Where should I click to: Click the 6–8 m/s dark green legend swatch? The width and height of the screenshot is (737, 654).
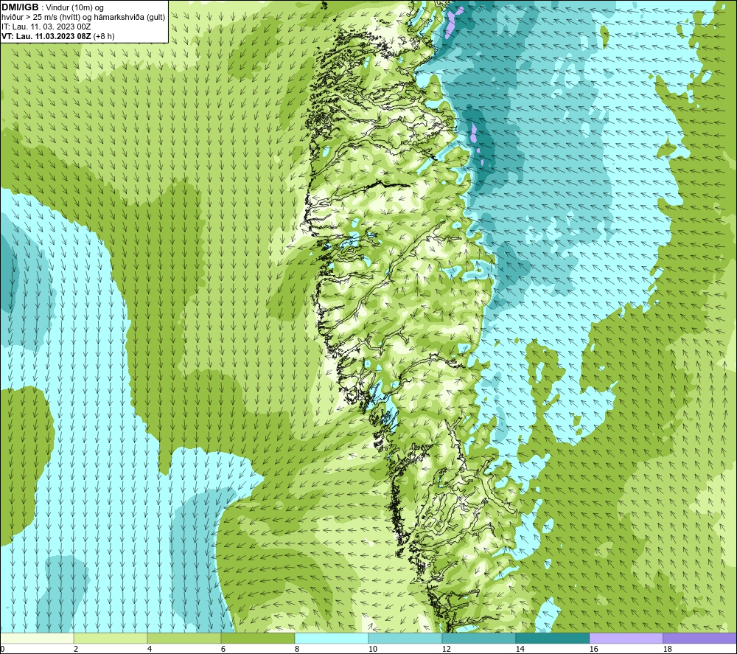257,638
